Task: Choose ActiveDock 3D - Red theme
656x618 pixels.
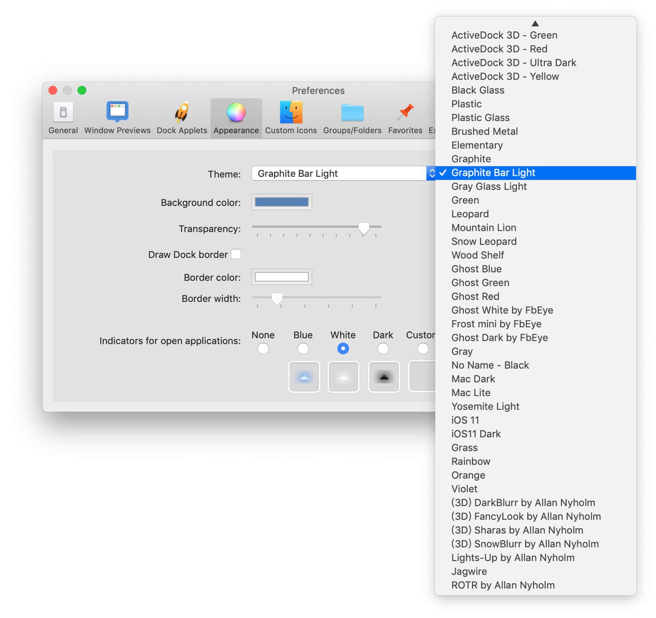Action: pyautogui.click(x=536, y=49)
